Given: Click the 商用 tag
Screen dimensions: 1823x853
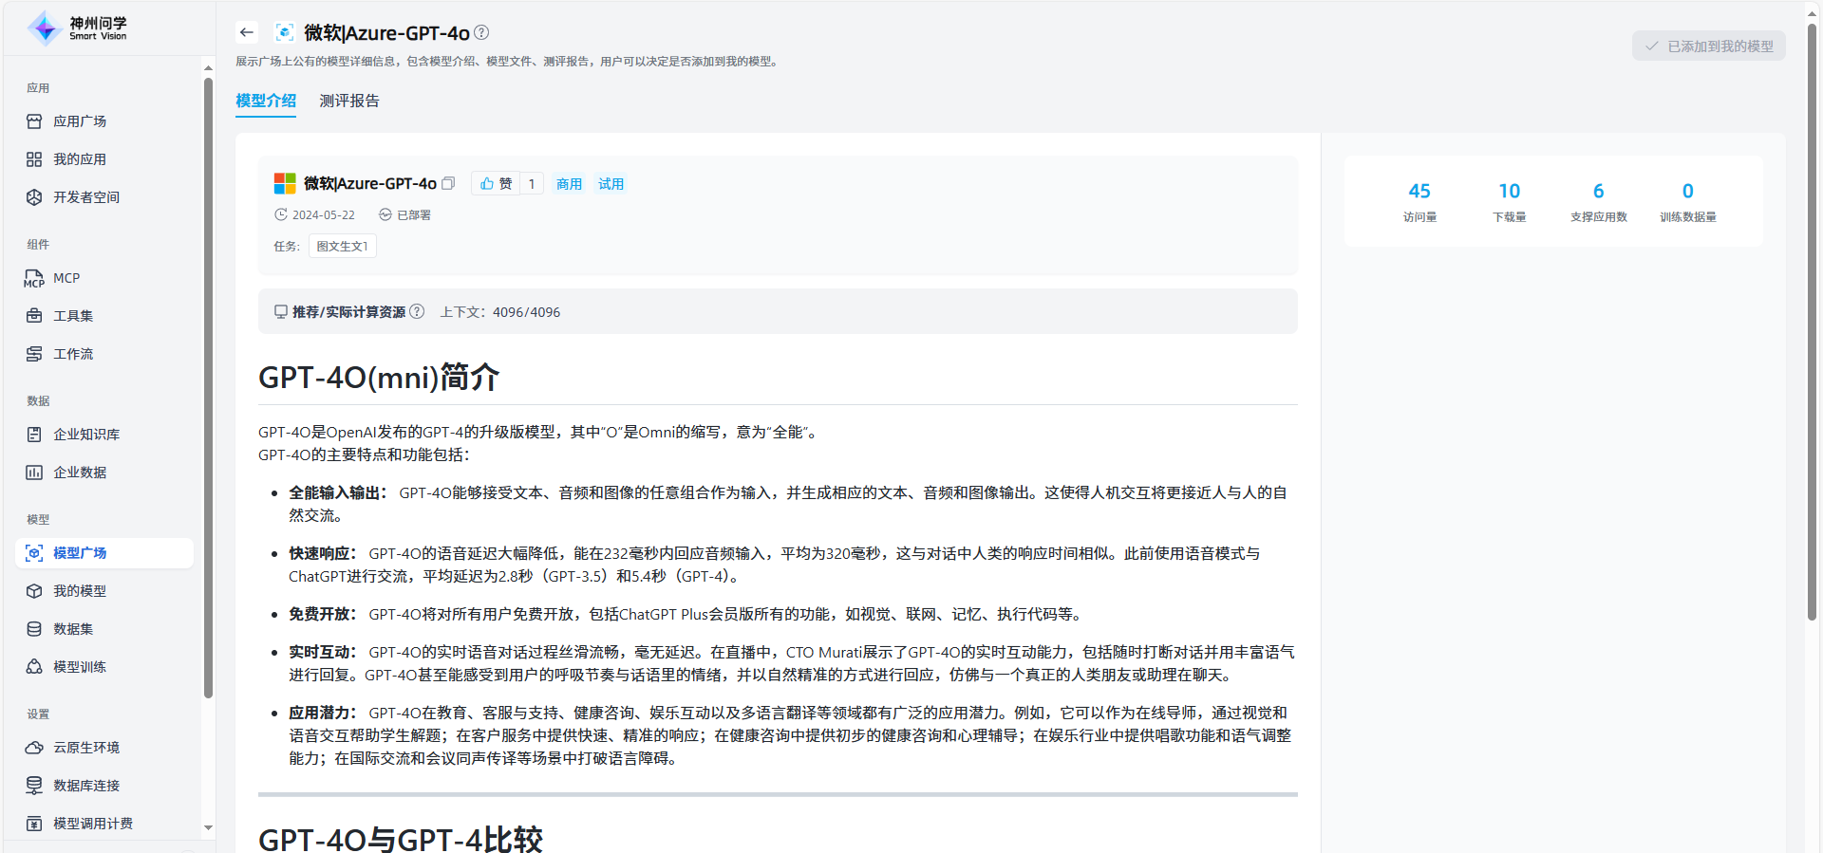Looking at the screenshot, I should coord(569,184).
